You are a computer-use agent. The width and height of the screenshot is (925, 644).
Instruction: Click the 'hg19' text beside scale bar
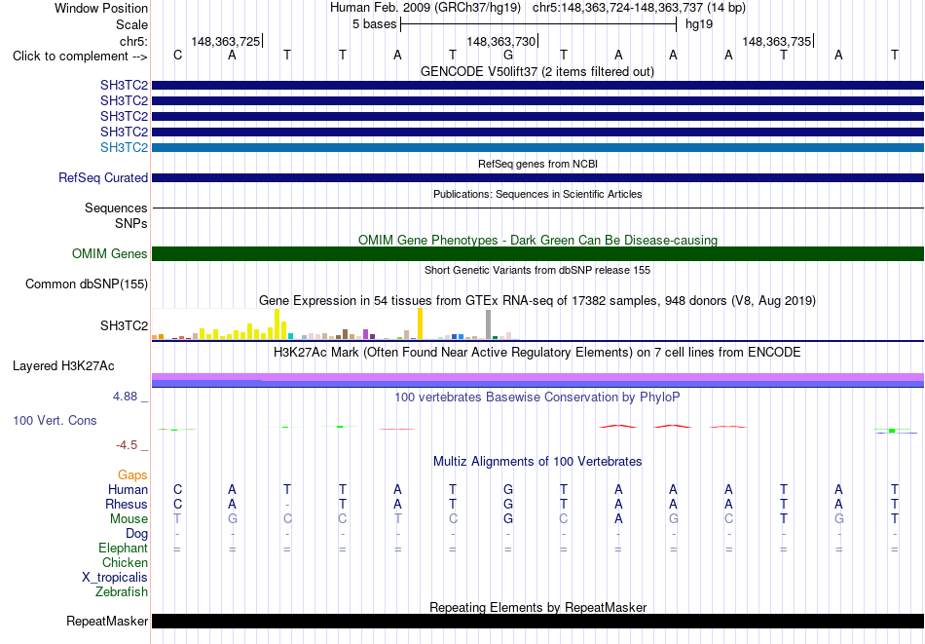tap(699, 24)
